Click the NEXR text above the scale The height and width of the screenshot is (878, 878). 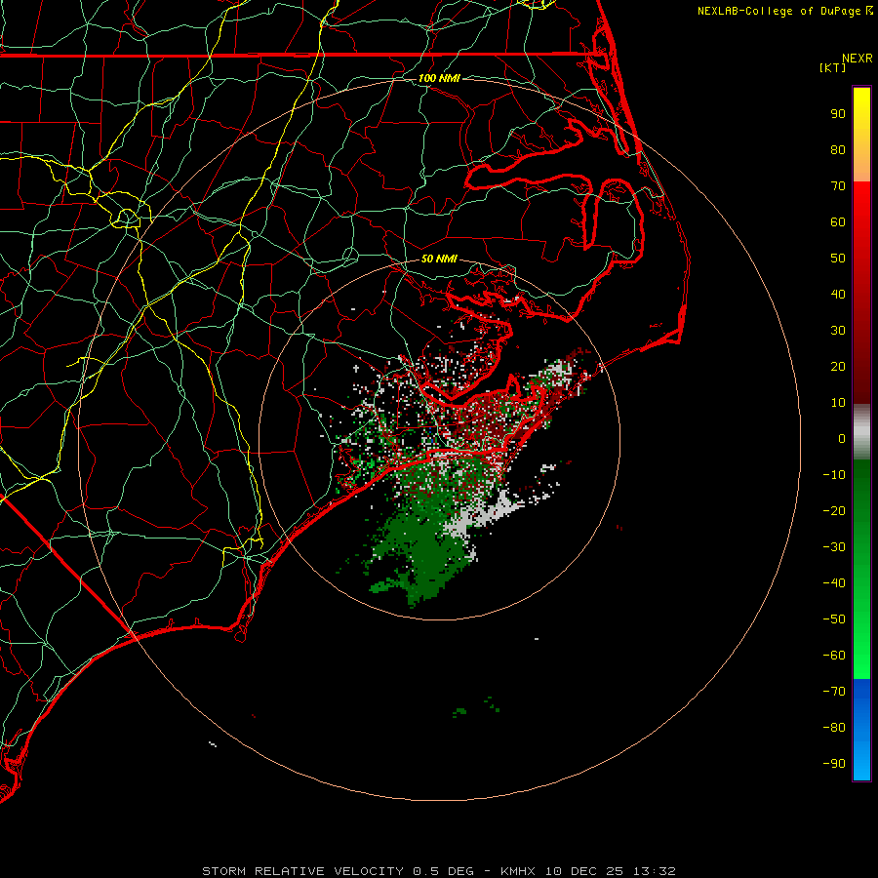pos(858,59)
